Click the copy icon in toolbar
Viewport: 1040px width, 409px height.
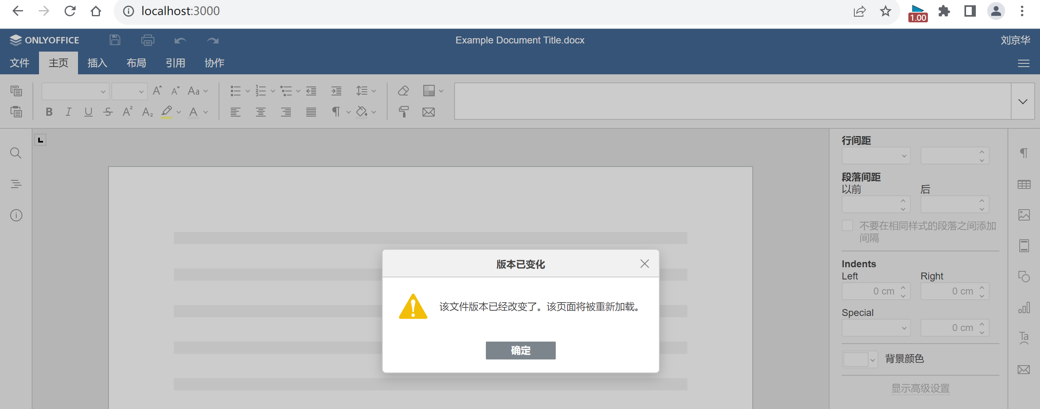click(x=16, y=91)
